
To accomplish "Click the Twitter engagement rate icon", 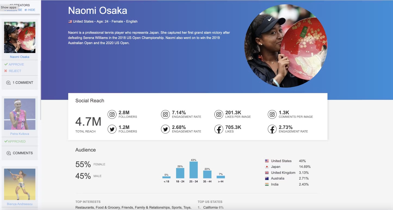I will tap(165, 129).
